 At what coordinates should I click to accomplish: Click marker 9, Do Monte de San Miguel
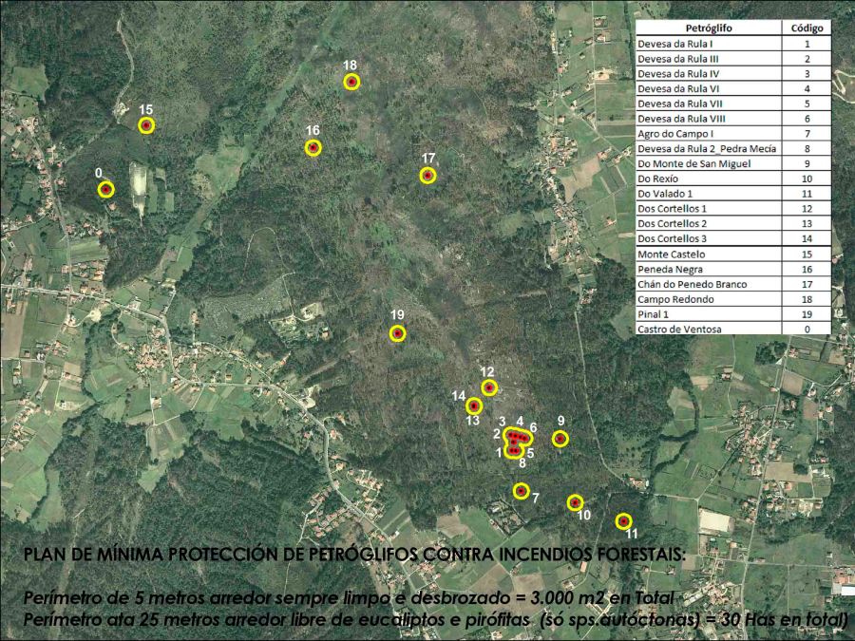coord(560,438)
